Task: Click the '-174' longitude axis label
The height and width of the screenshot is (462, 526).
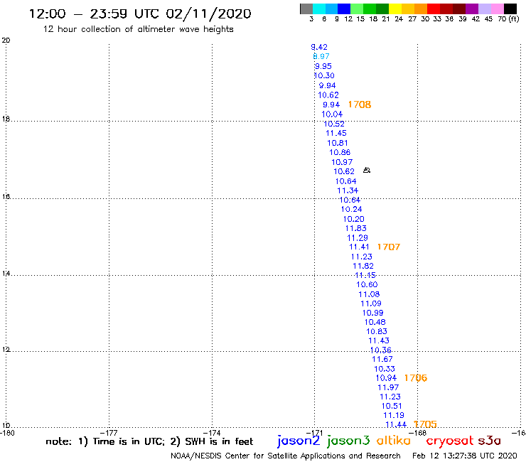Action: point(213,433)
